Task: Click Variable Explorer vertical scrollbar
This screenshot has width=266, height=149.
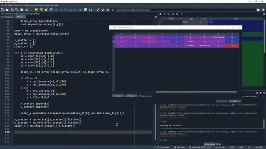Action: tap(264, 36)
